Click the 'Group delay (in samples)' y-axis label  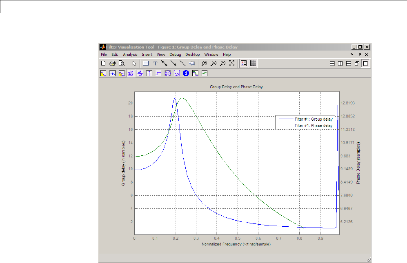(x=123, y=163)
